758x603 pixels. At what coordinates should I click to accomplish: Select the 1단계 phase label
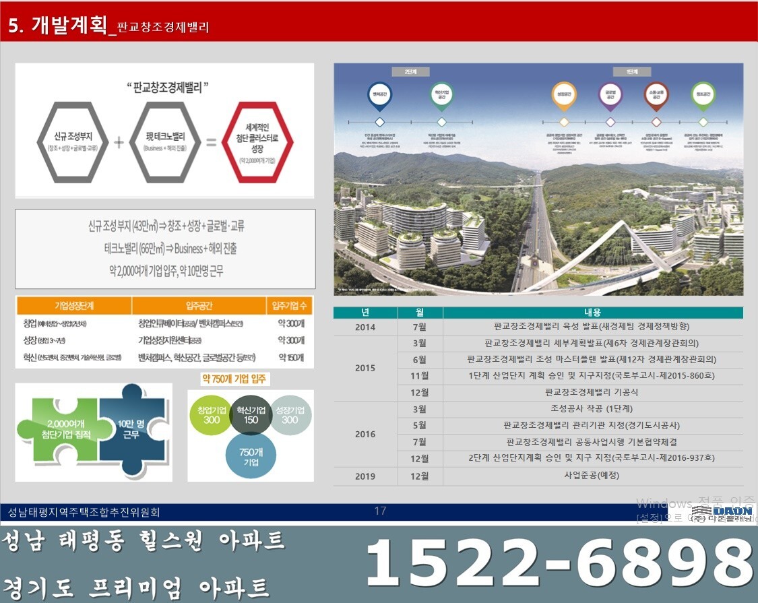(x=632, y=71)
